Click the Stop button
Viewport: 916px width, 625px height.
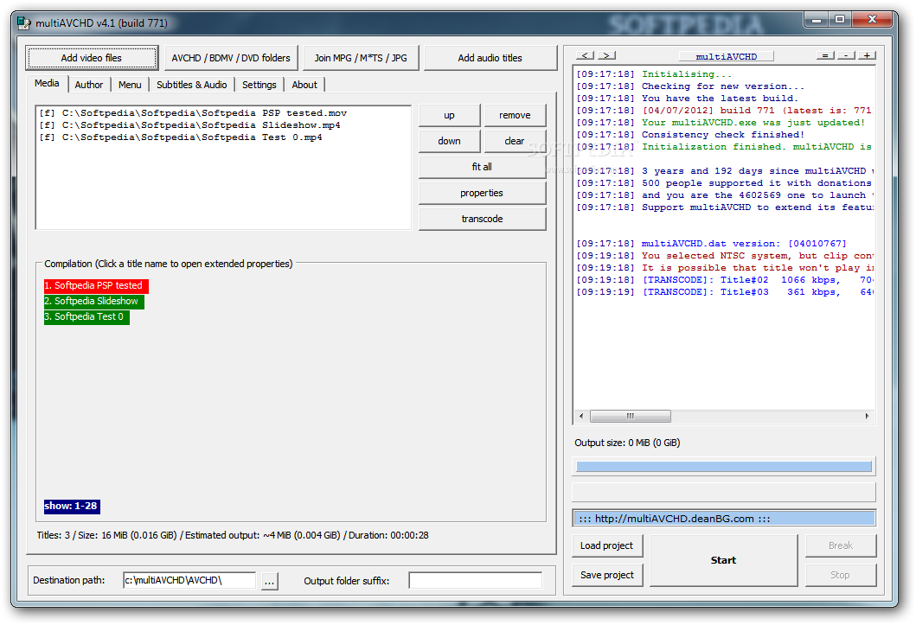tap(841, 575)
